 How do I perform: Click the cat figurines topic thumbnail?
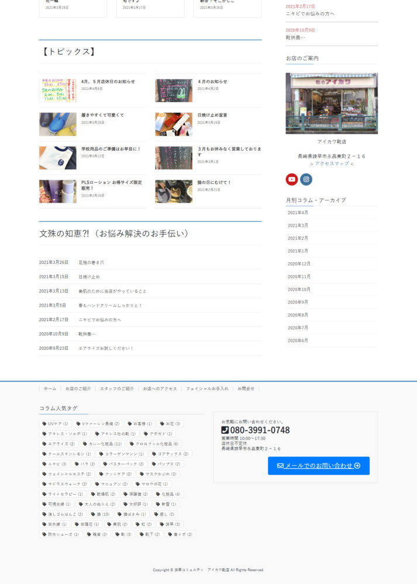(174, 192)
